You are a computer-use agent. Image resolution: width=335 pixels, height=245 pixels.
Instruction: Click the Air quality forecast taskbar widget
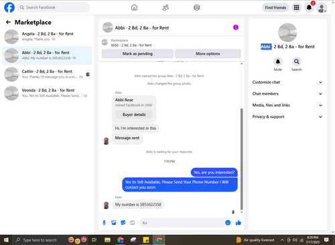coord(255,240)
